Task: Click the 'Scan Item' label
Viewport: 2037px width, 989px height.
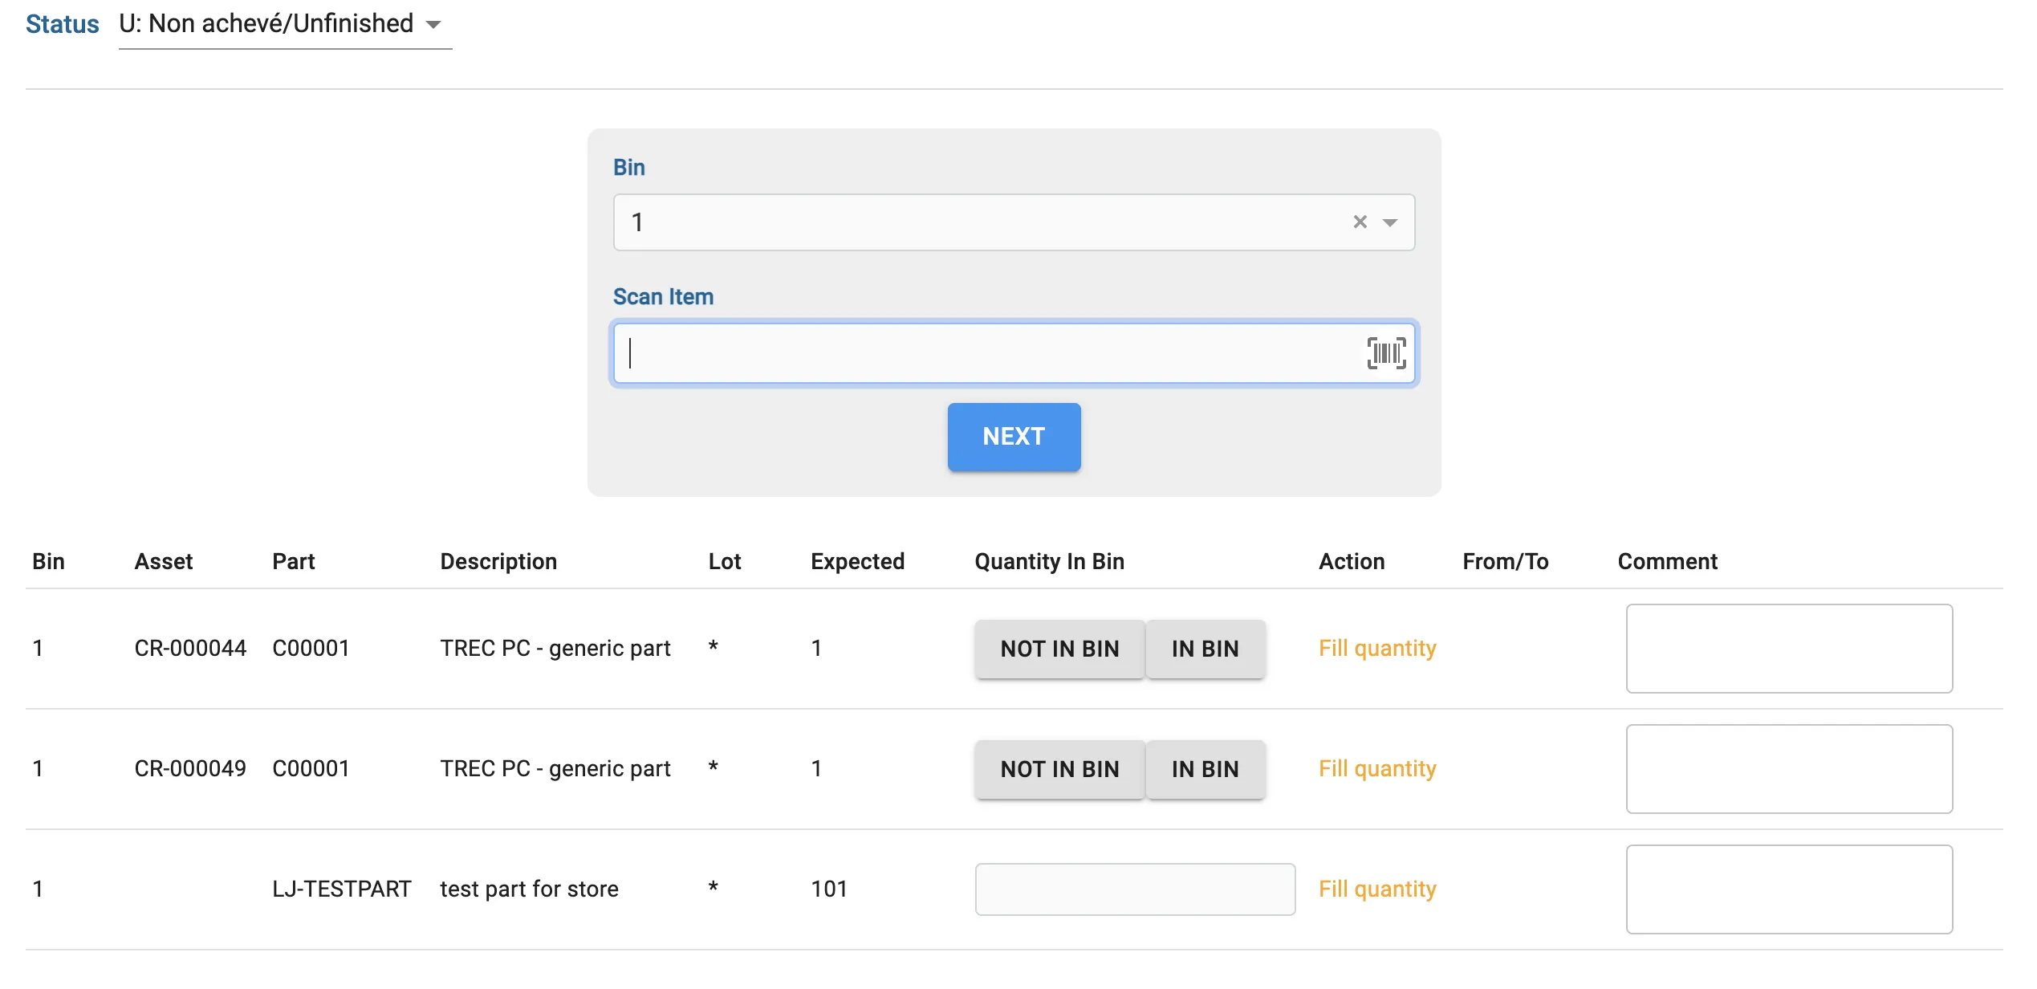Action: (x=663, y=297)
